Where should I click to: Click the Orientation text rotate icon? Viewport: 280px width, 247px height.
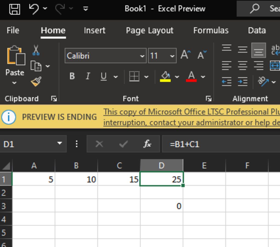(x=263, y=81)
